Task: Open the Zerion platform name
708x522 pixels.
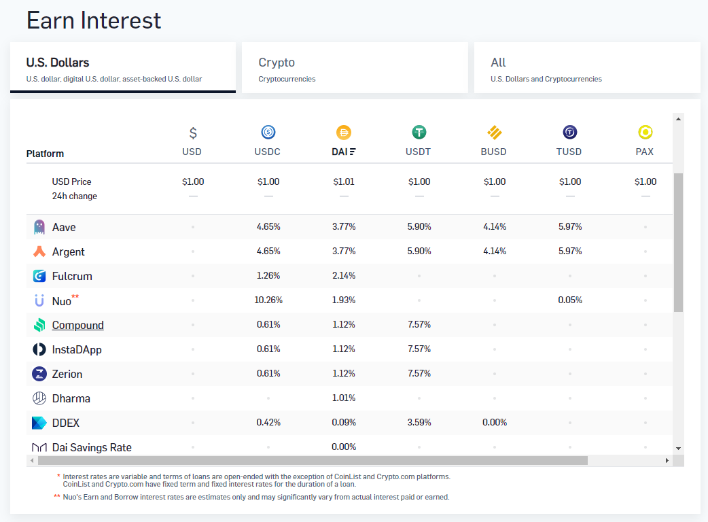Action: [x=67, y=374]
